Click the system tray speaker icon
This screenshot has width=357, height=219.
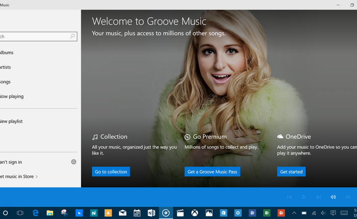(323, 213)
